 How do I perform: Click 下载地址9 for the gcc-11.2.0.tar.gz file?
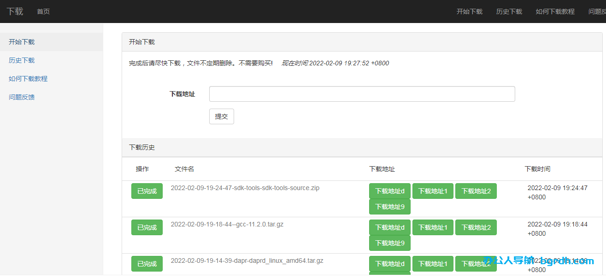(389, 243)
